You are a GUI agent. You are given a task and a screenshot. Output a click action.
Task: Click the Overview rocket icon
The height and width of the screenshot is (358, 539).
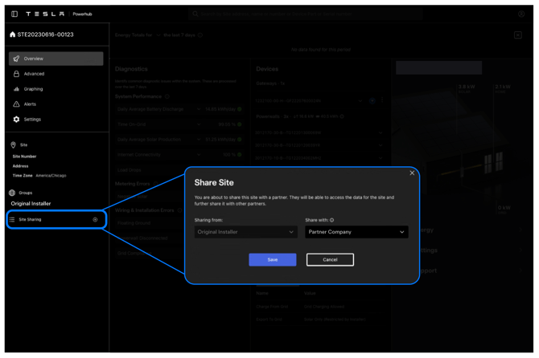16,59
